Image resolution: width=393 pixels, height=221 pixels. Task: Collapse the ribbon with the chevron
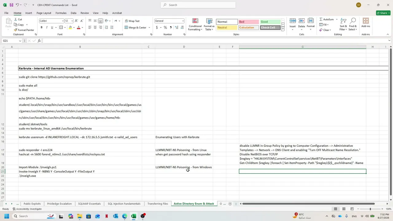point(388,34)
